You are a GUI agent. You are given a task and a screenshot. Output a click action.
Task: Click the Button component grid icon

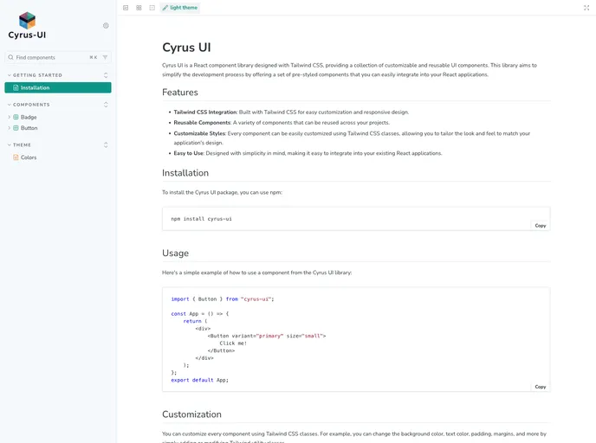(x=16, y=128)
